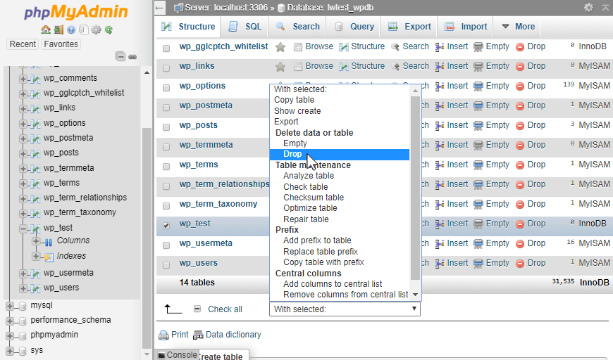
Task: Open the With selected dropdown box
Action: pos(345,309)
